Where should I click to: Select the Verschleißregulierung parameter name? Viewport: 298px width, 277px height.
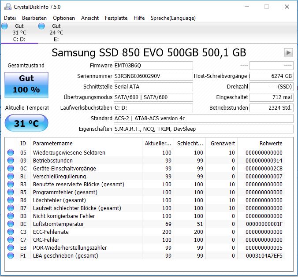(60, 177)
